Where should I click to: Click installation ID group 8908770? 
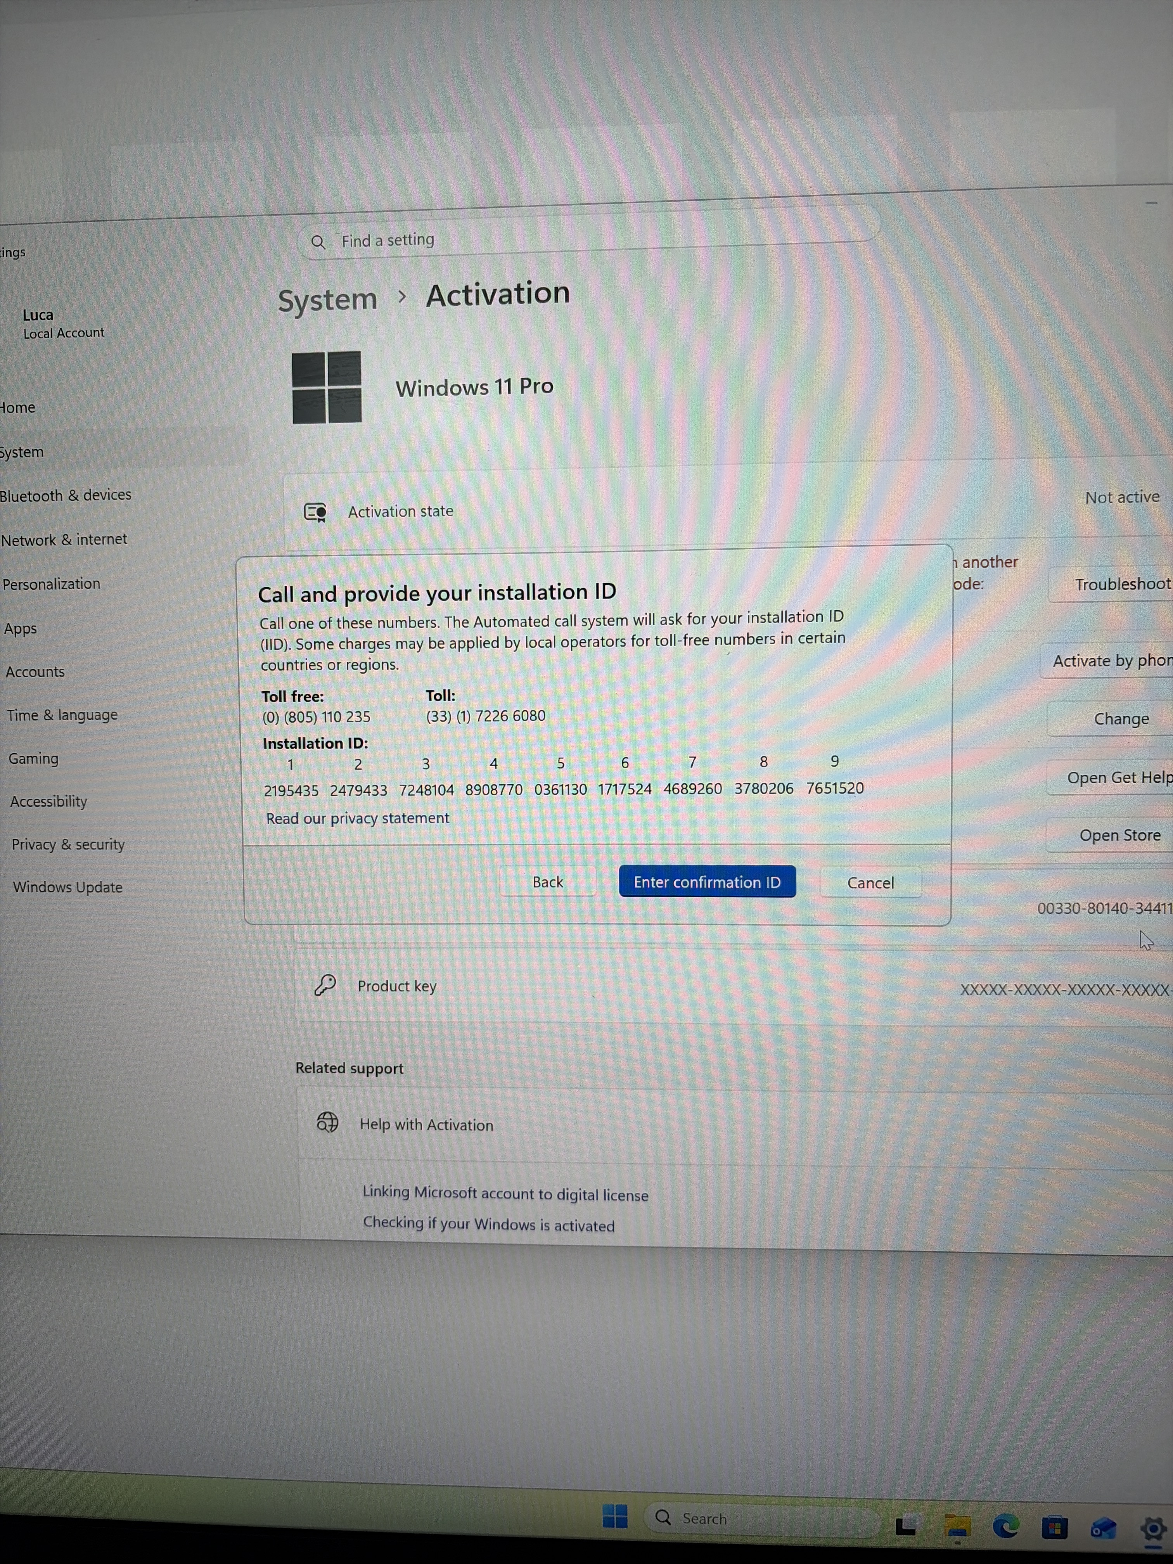pyautogui.click(x=494, y=789)
